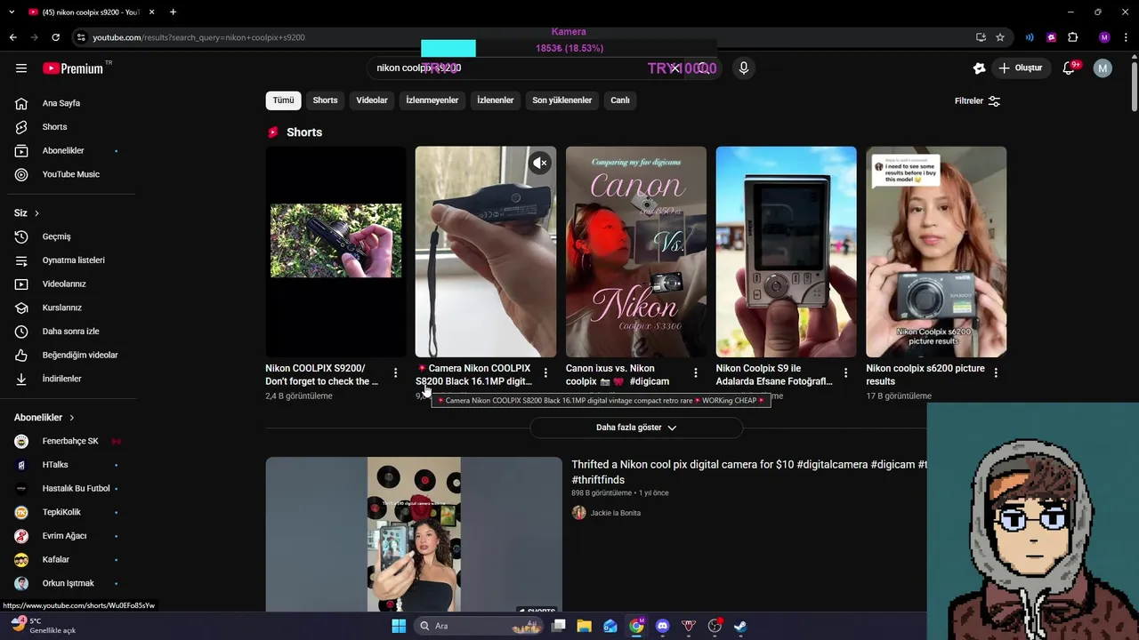Screen dimensions: 1139x640
Task: Open Discord from taskbar
Action: point(662,626)
